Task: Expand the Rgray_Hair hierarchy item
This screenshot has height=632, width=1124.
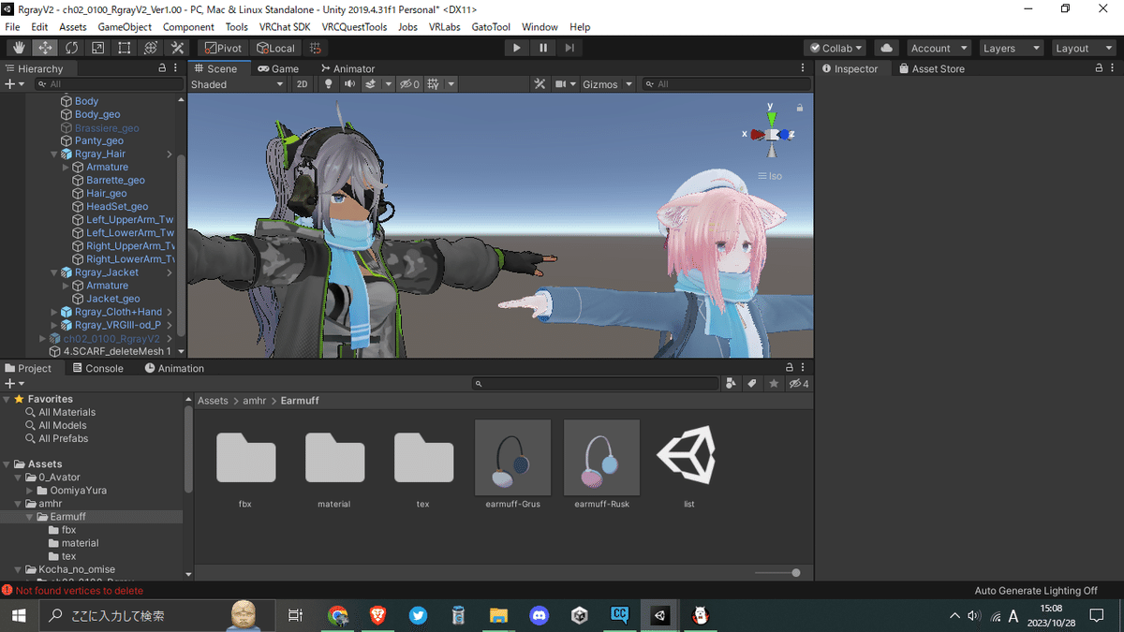Action: click(x=53, y=153)
